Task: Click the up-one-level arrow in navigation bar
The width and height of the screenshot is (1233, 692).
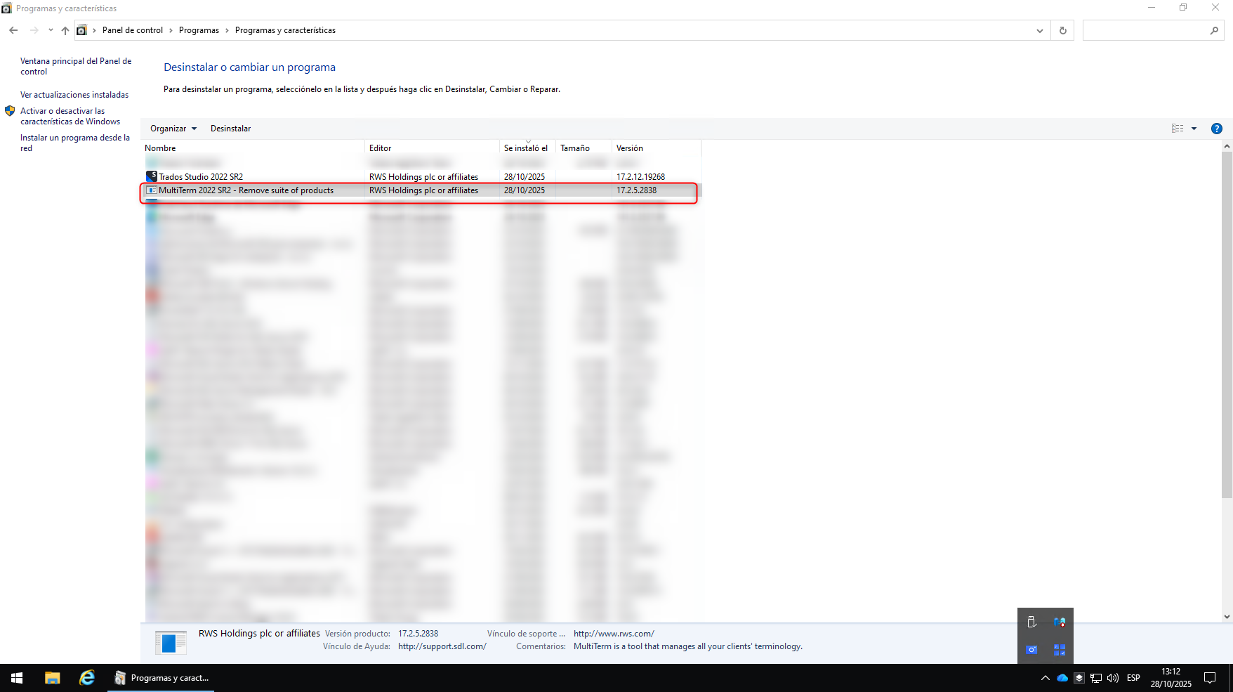Action: pos(65,30)
